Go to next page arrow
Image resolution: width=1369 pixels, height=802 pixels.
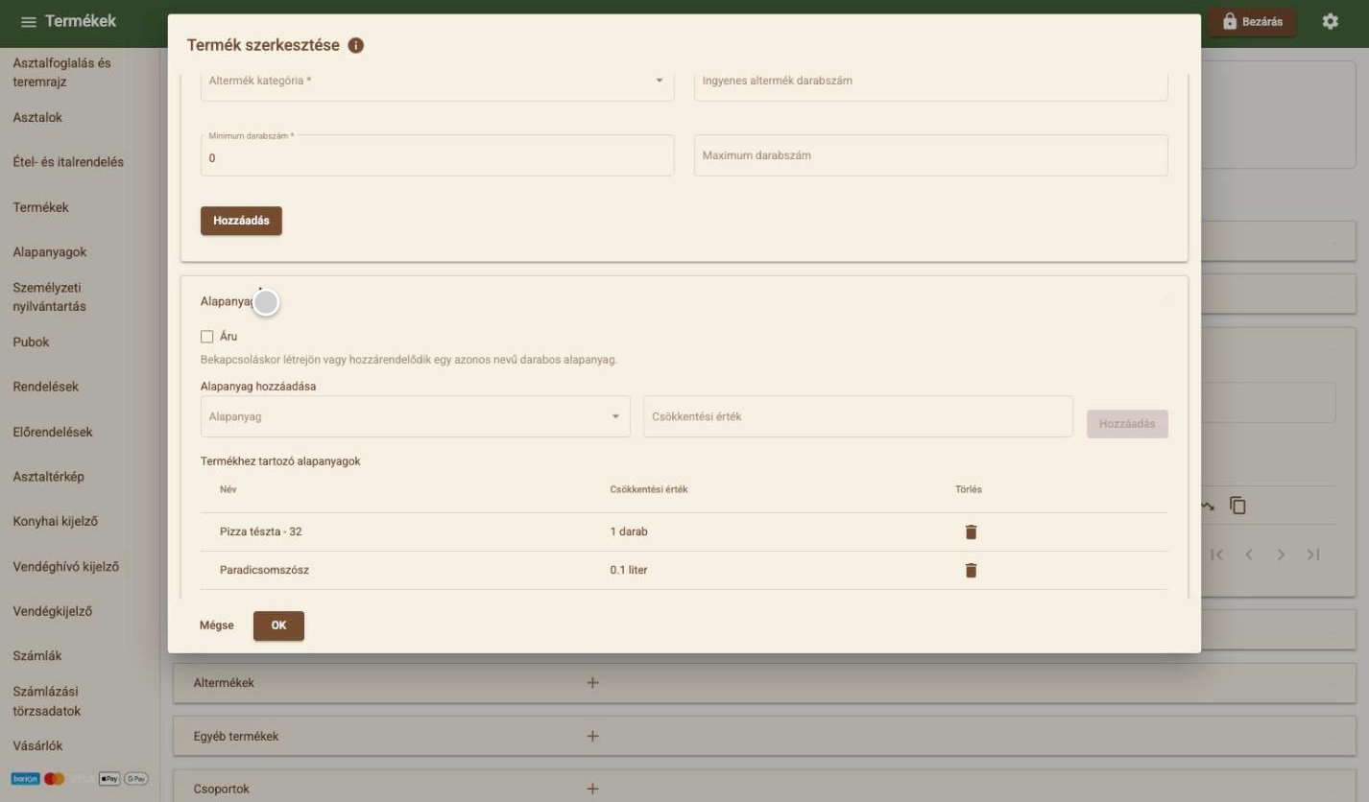click(1281, 554)
